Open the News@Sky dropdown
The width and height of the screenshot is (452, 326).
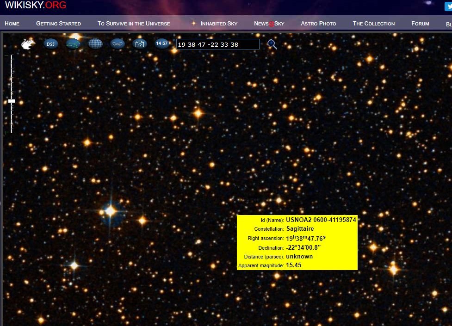(x=269, y=23)
